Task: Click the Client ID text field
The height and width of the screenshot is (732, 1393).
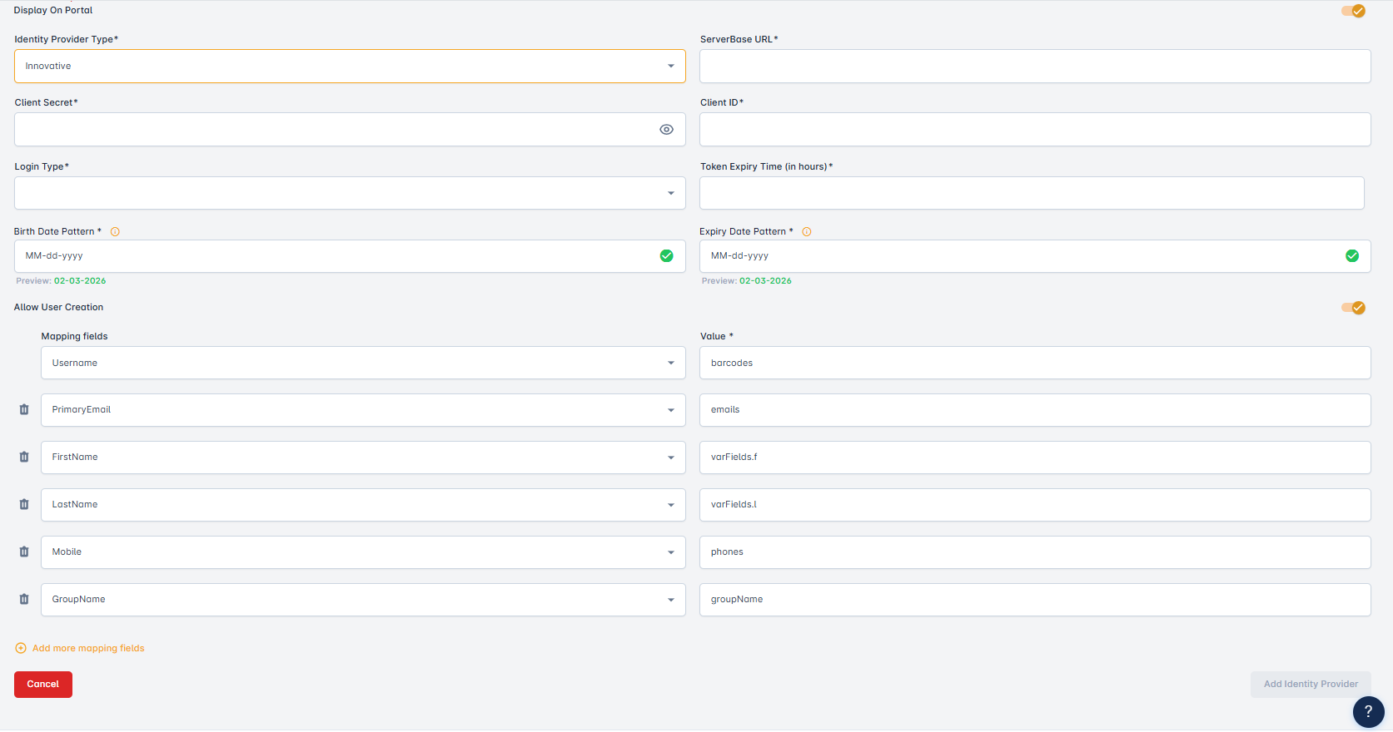Action: click(x=1034, y=130)
